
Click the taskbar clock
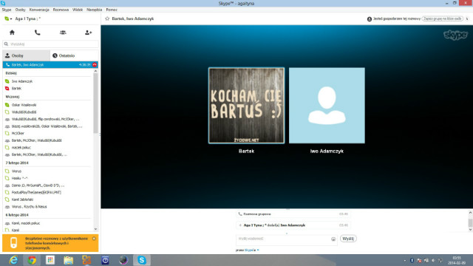click(x=457, y=260)
